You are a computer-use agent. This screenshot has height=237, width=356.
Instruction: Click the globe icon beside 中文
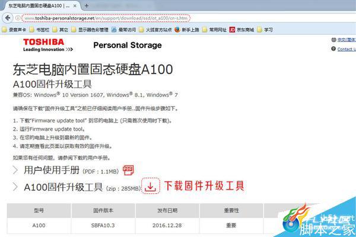click(x=333, y=40)
